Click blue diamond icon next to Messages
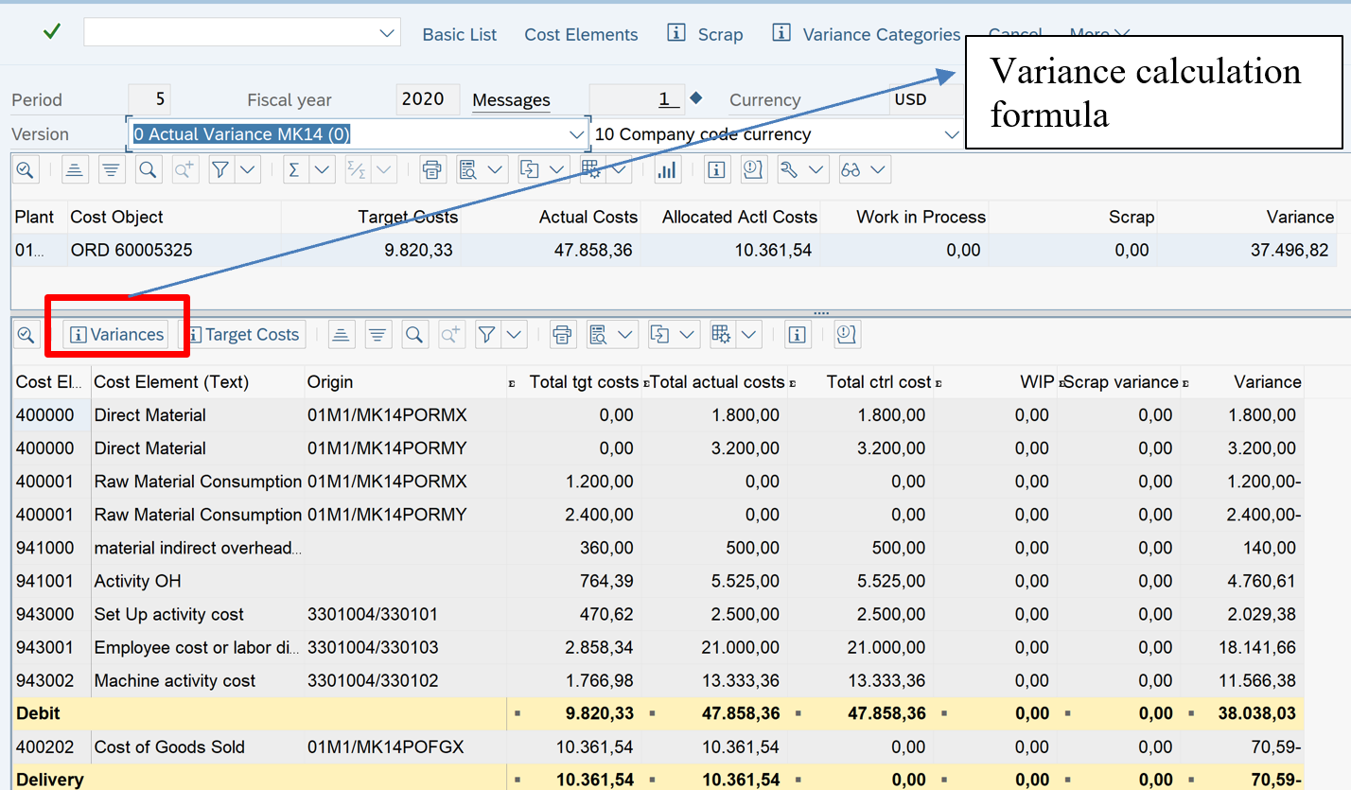1351x790 pixels. coord(696,98)
